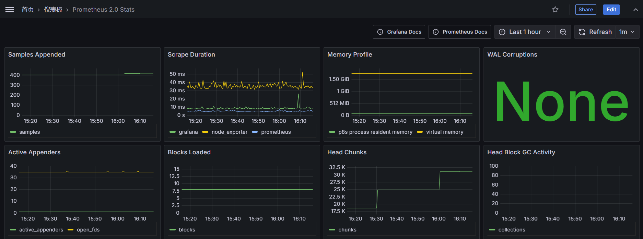Open the Share dialog
Image resolution: width=643 pixels, height=239 pixels.
tap(586, 10)
